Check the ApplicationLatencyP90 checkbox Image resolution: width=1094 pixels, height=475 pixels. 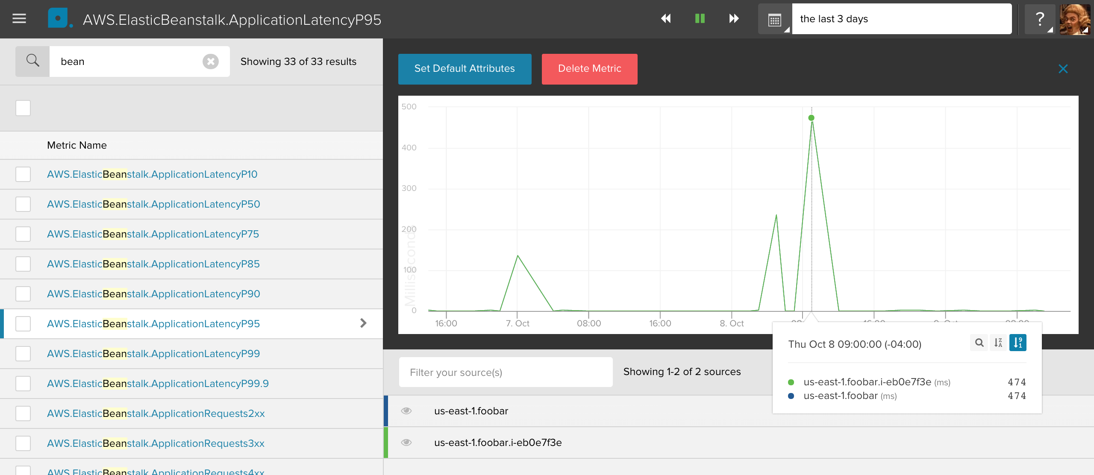[x=23, y=294]
